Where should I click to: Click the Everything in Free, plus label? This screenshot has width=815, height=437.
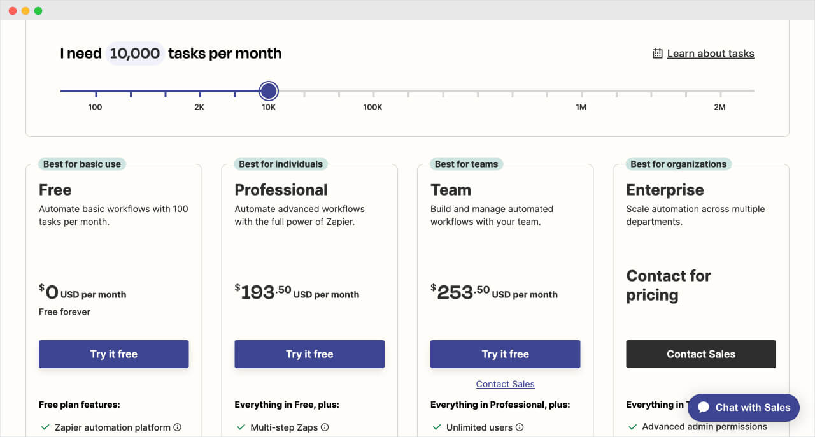click(x=287, y=405)
